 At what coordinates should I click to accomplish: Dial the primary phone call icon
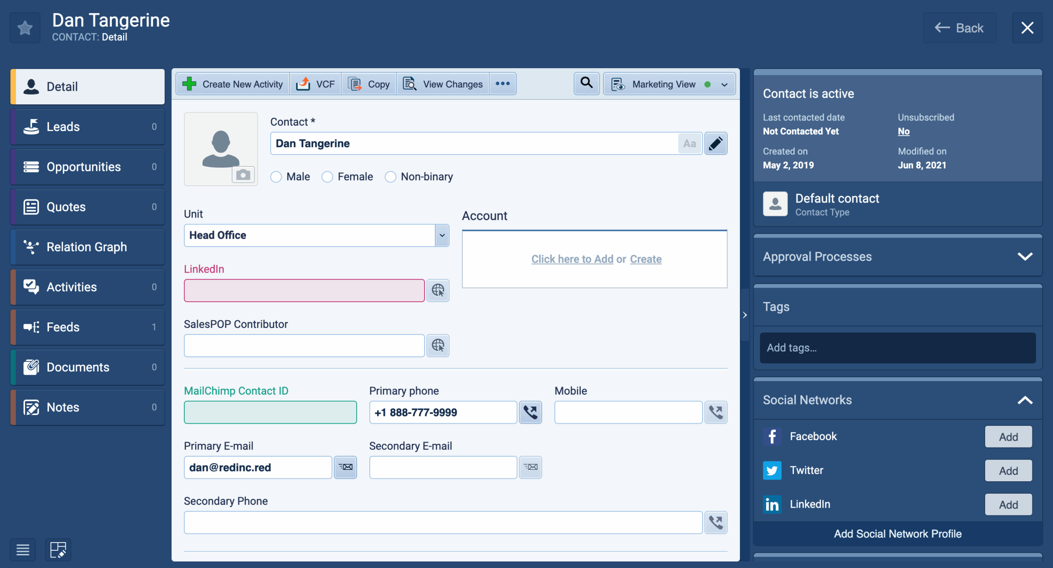coord(530,412)
